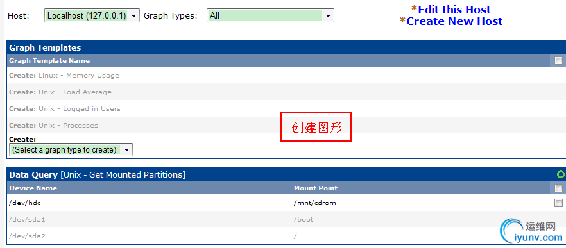Click the Create New Host link

pyautogui.click(x=454, y=21)
